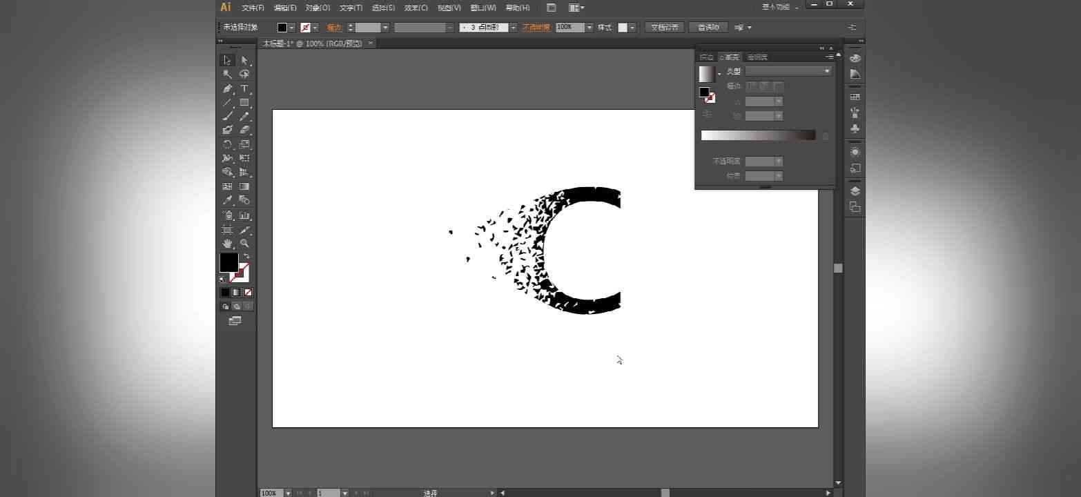Set paint mode to Color

pyautogui.click(x=225, y=293)
